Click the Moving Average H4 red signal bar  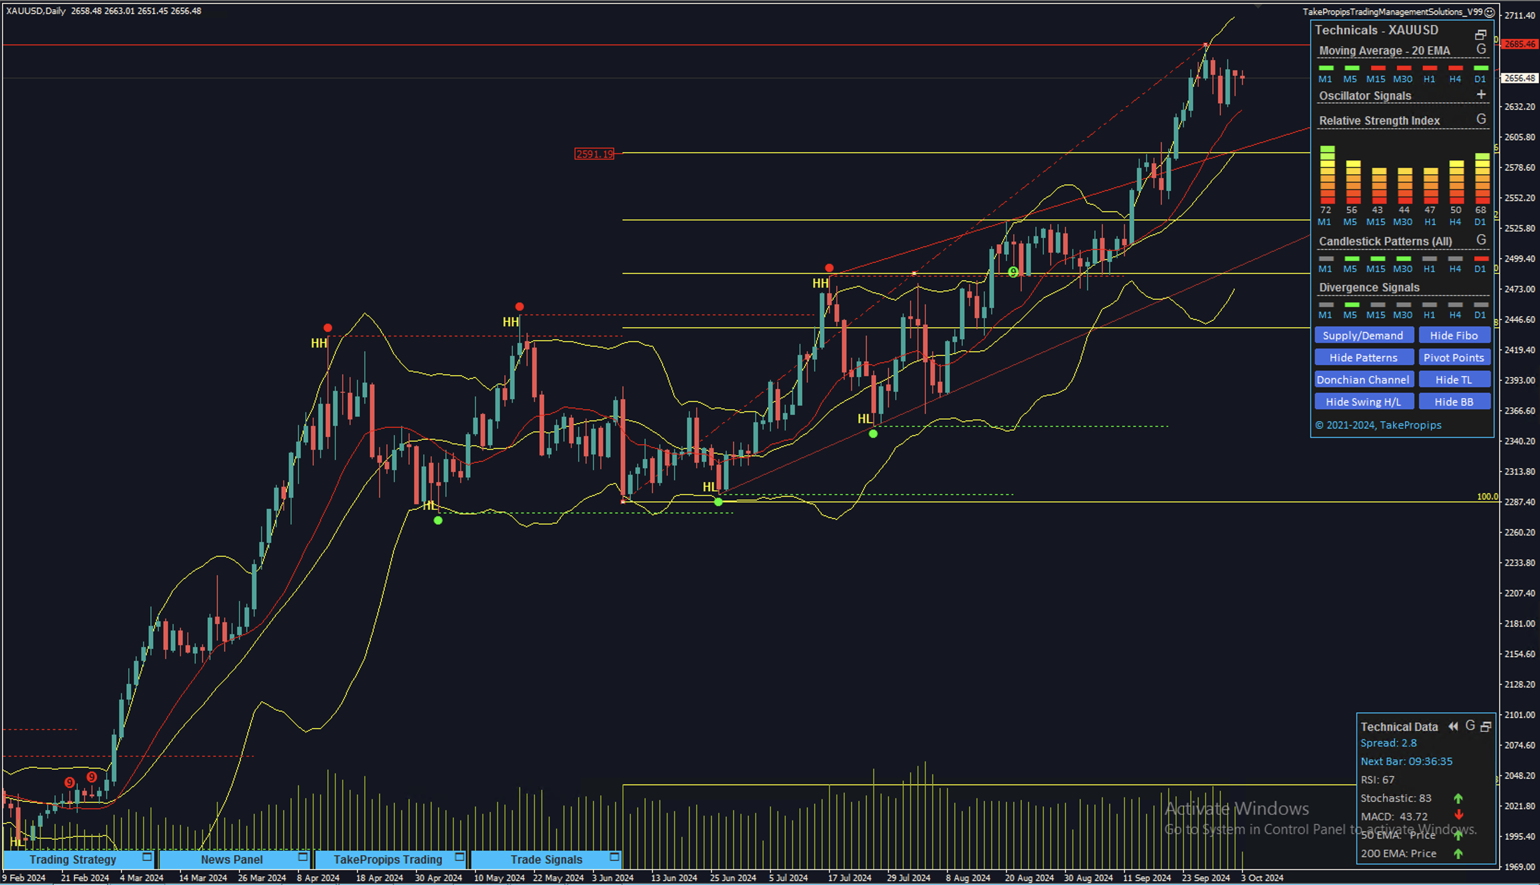[1456, 68]
